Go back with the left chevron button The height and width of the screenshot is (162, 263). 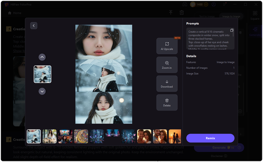click(x=34, y=26)
